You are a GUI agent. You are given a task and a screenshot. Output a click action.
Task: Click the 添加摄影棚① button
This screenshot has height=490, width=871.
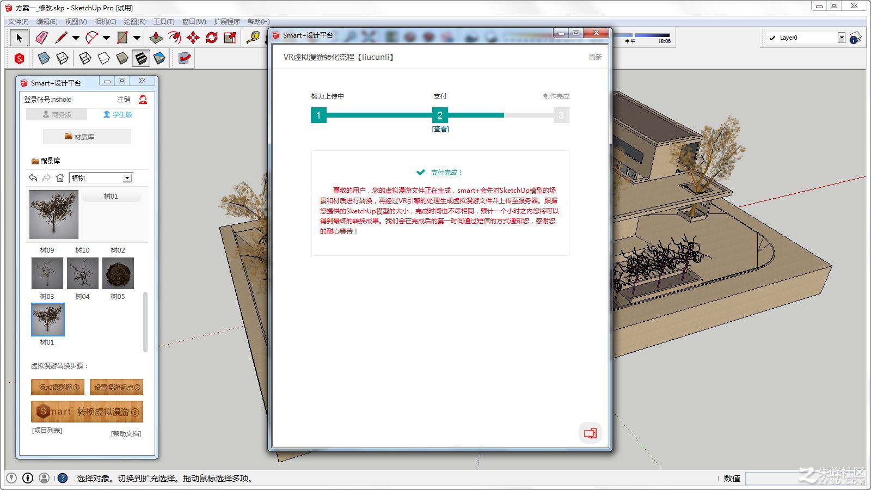[58, 387]
